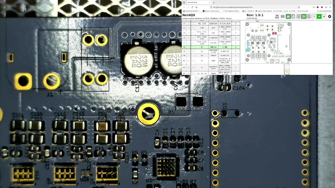335x188 pixels.
Task: Go back in the browser
Action: tap(184, 7)
